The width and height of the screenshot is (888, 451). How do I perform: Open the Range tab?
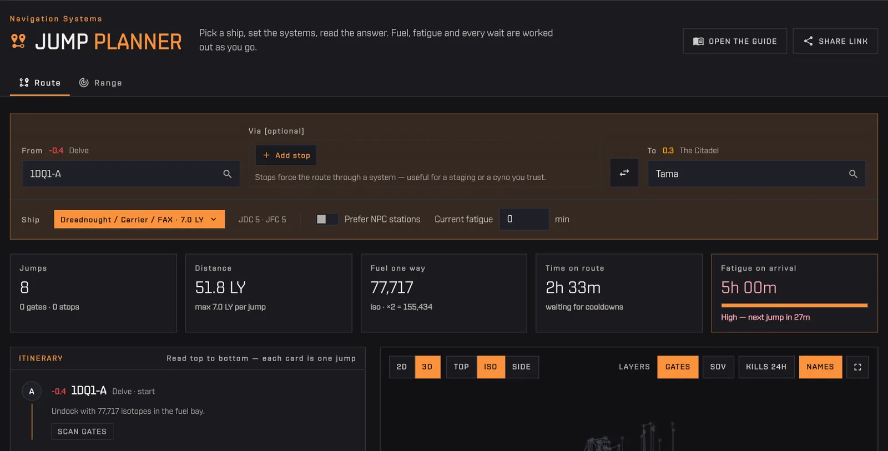pyautogui.click(x=100, y=83)
